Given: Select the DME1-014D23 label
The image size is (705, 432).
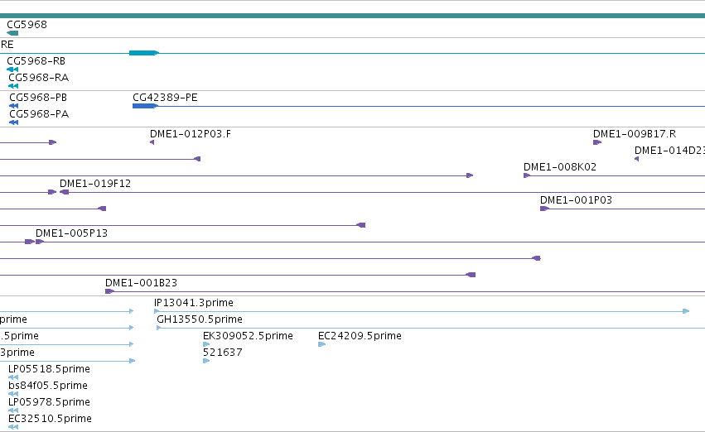Looking at the screenshot, I should 669,151.
